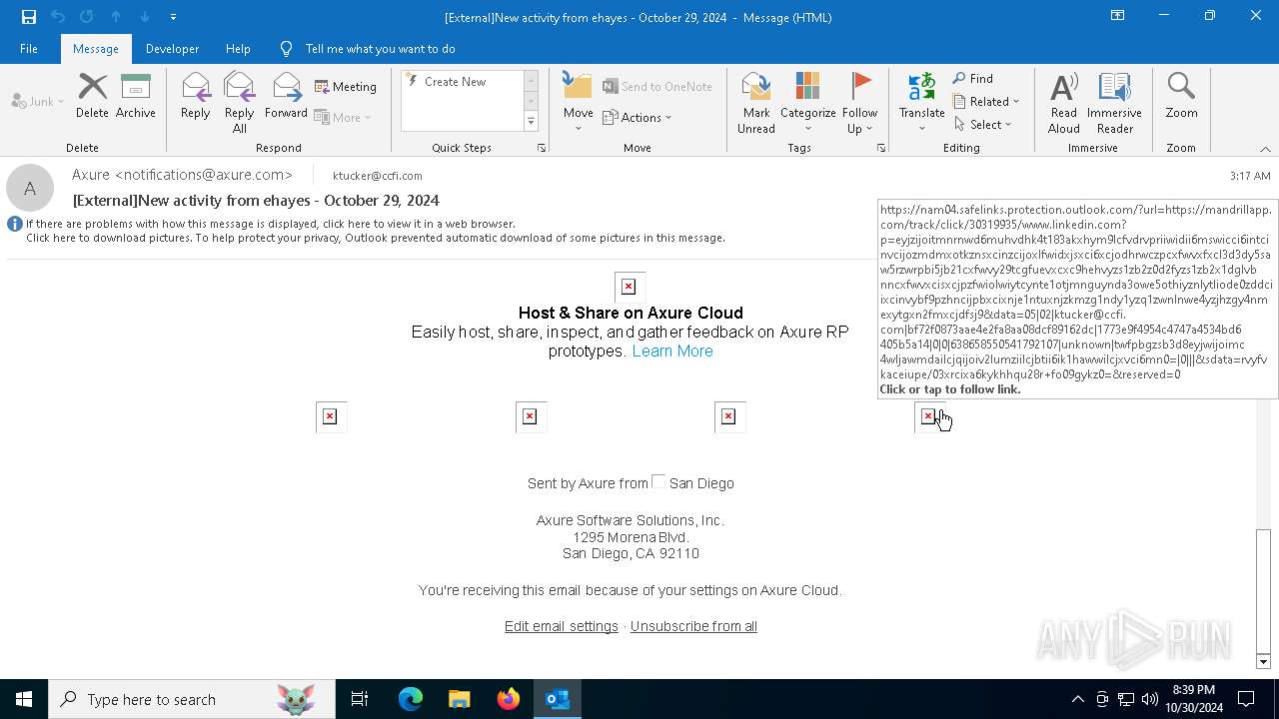
Task: Click Find in Editing group
Action: 973,79
